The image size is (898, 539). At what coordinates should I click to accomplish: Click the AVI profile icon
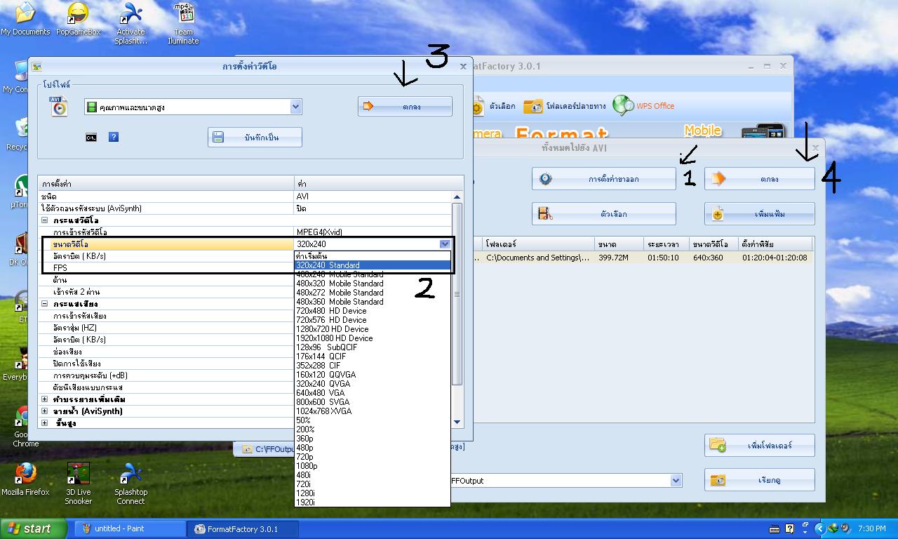[x=59, y=107]
